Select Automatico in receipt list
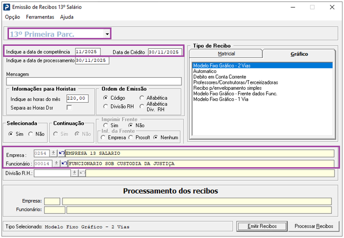Image resolution: width=344 pixels, height=238 pixels. tap(262, 71)
